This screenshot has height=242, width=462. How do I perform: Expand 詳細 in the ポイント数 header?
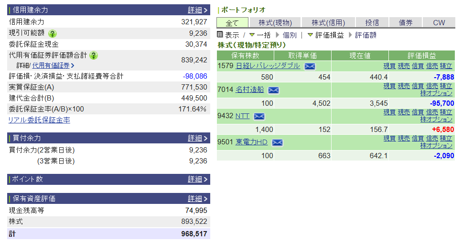pos(198,179)
